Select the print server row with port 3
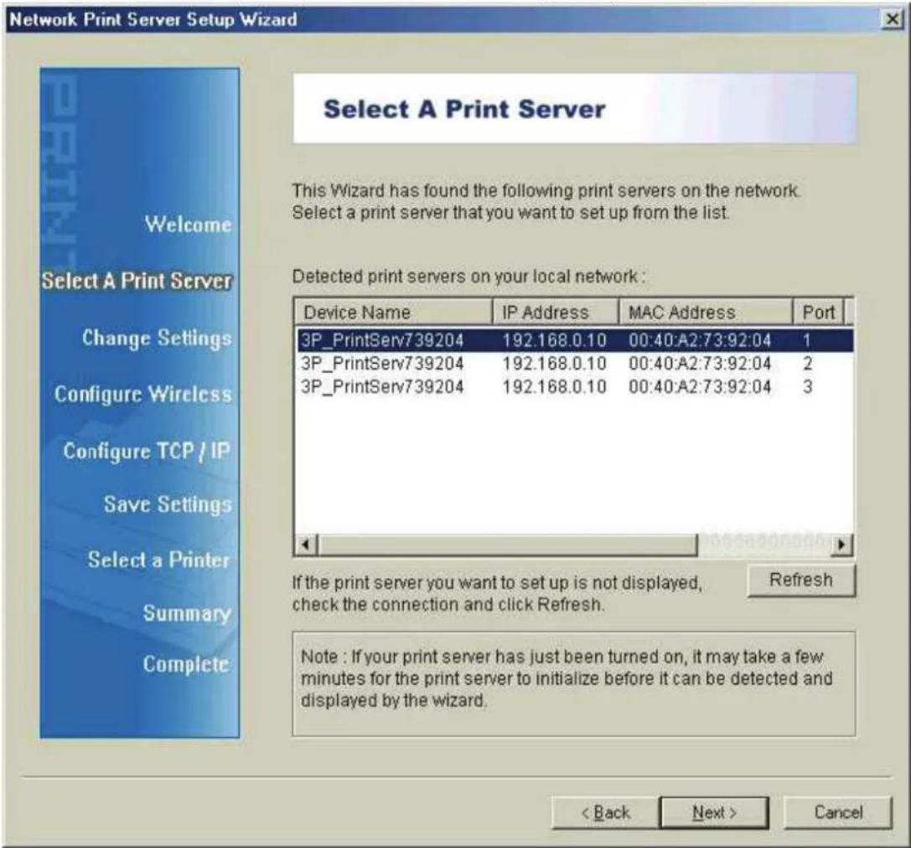Screen dimensions: 911x848 pos(575,387)
